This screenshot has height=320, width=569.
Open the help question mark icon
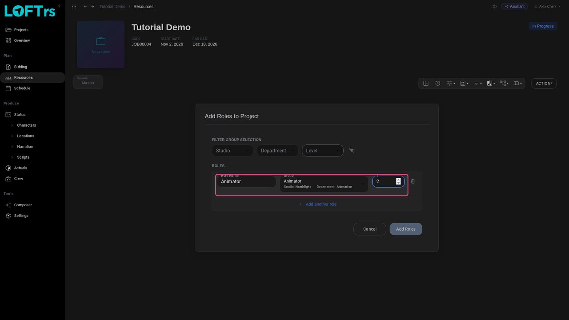point(494,7)
